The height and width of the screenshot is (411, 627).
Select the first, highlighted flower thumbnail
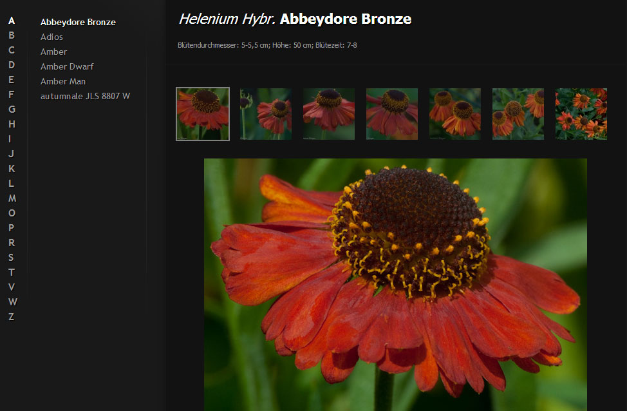(203, 114)
